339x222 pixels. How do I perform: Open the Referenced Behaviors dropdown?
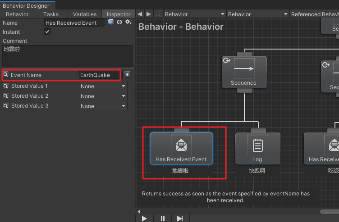315,14
